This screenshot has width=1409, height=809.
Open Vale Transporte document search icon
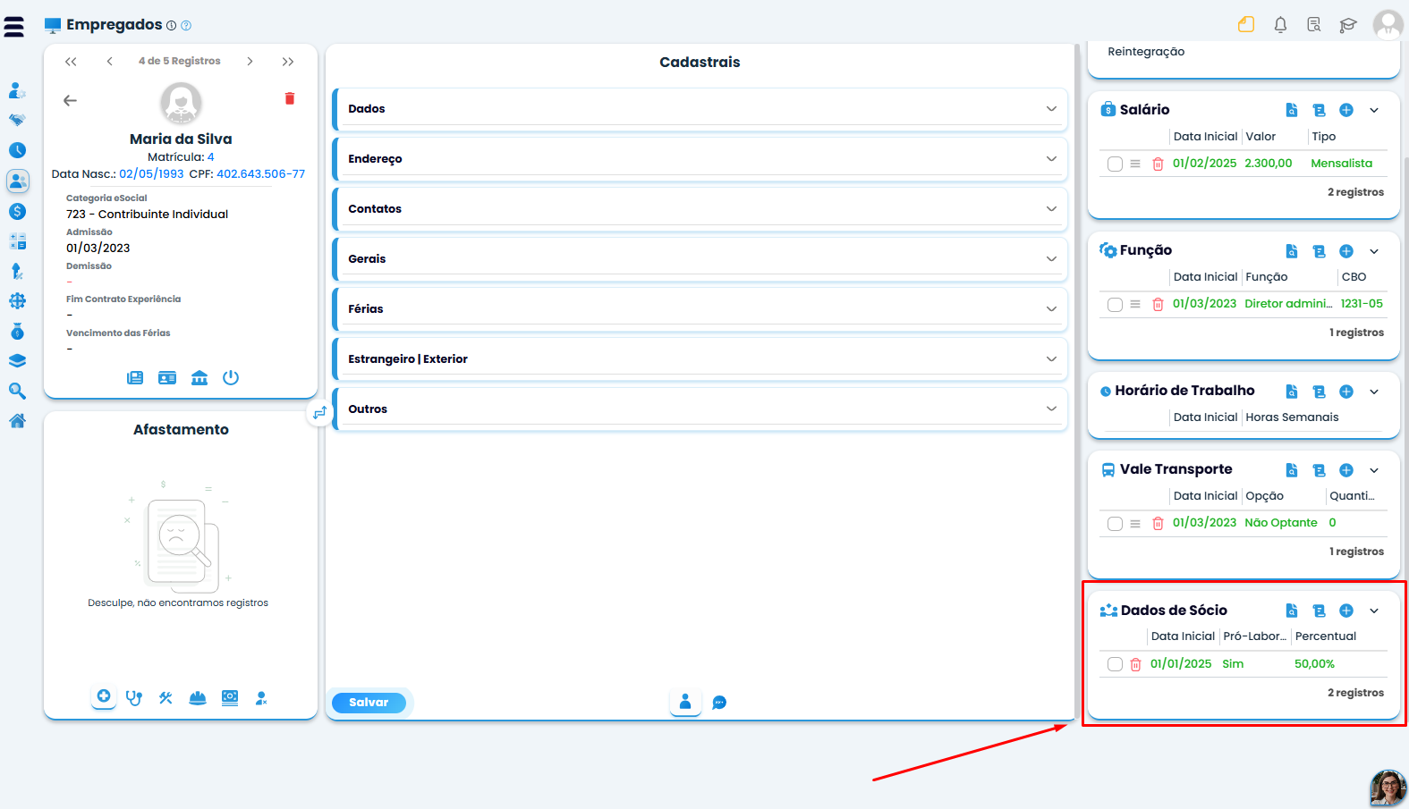click(1292, 470)
